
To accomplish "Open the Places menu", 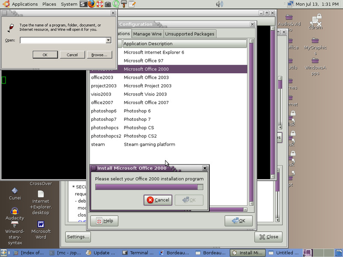I will [x=49, y=4].
